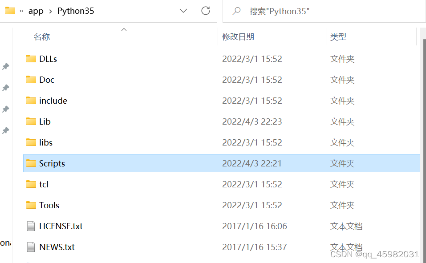The width and height of the screenshot is (426, 263).
Task: Click the topmost pin in the navigation pane
Action: pos(6,67)
